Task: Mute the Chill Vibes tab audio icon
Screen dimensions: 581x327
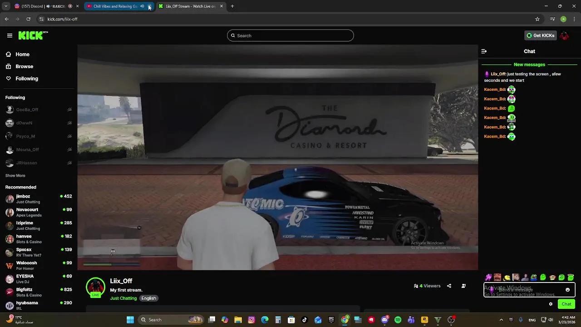Action: click(x=142, y=6)
